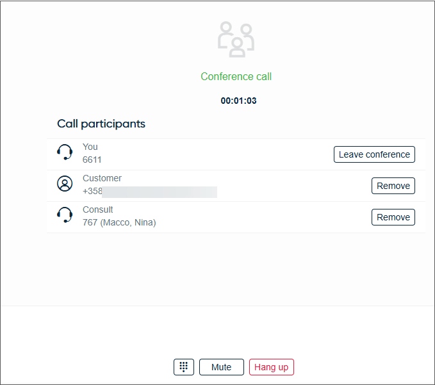This screenshot has height=385, width=435.
Task: Click extension number 6611
Action: (92, 160)
